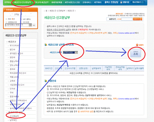Open the 웹 브라우저의 설정 link

pyautogui.click(x=86, y=112)
